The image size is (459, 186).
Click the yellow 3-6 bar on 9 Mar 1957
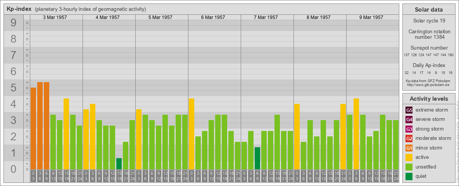point(356,134)
